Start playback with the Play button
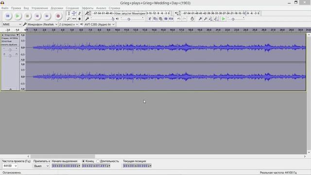 pyautogui.click(x=17, y=16)
